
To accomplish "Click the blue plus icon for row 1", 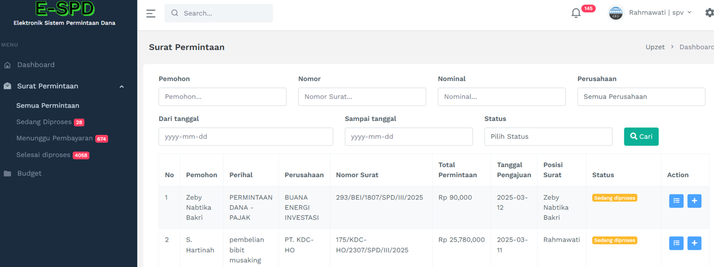I will 694,201.
